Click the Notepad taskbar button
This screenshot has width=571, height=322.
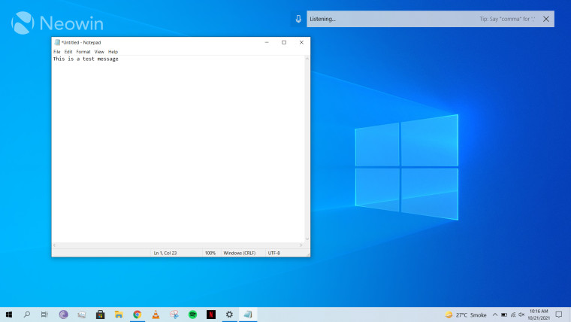pyautogui.click(x=248, y=314)
